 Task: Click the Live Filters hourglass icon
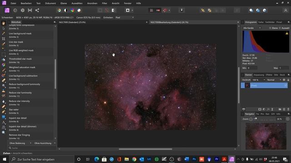click(272, 110)
